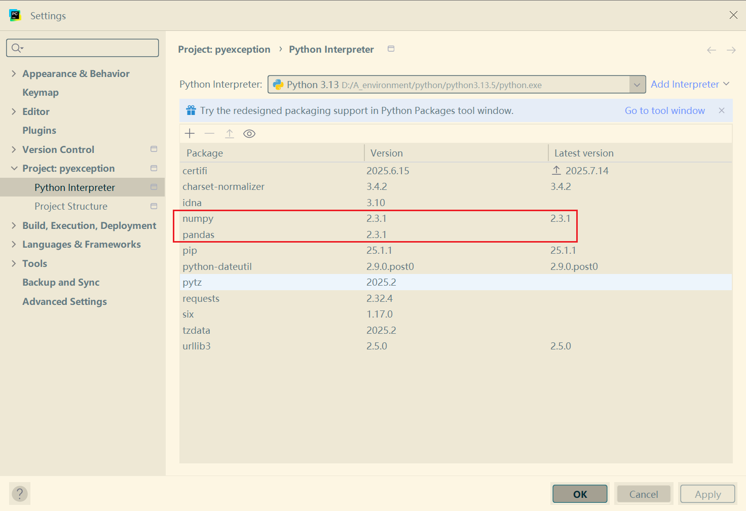Viewport: 746px width, 511px height.
Task: Open Plugins settings
Action: (39, 130)
